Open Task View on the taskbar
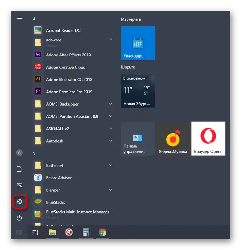The height and width of the screenshot is (250, 241). tap(35, 232)
